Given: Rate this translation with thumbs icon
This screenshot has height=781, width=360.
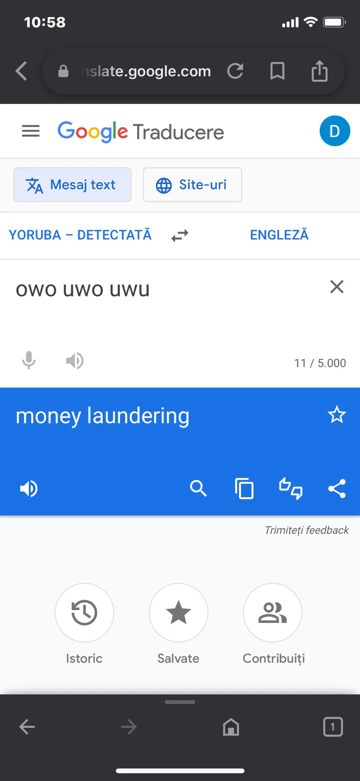Looking at the screenshot, I should (x=291, y=489).
